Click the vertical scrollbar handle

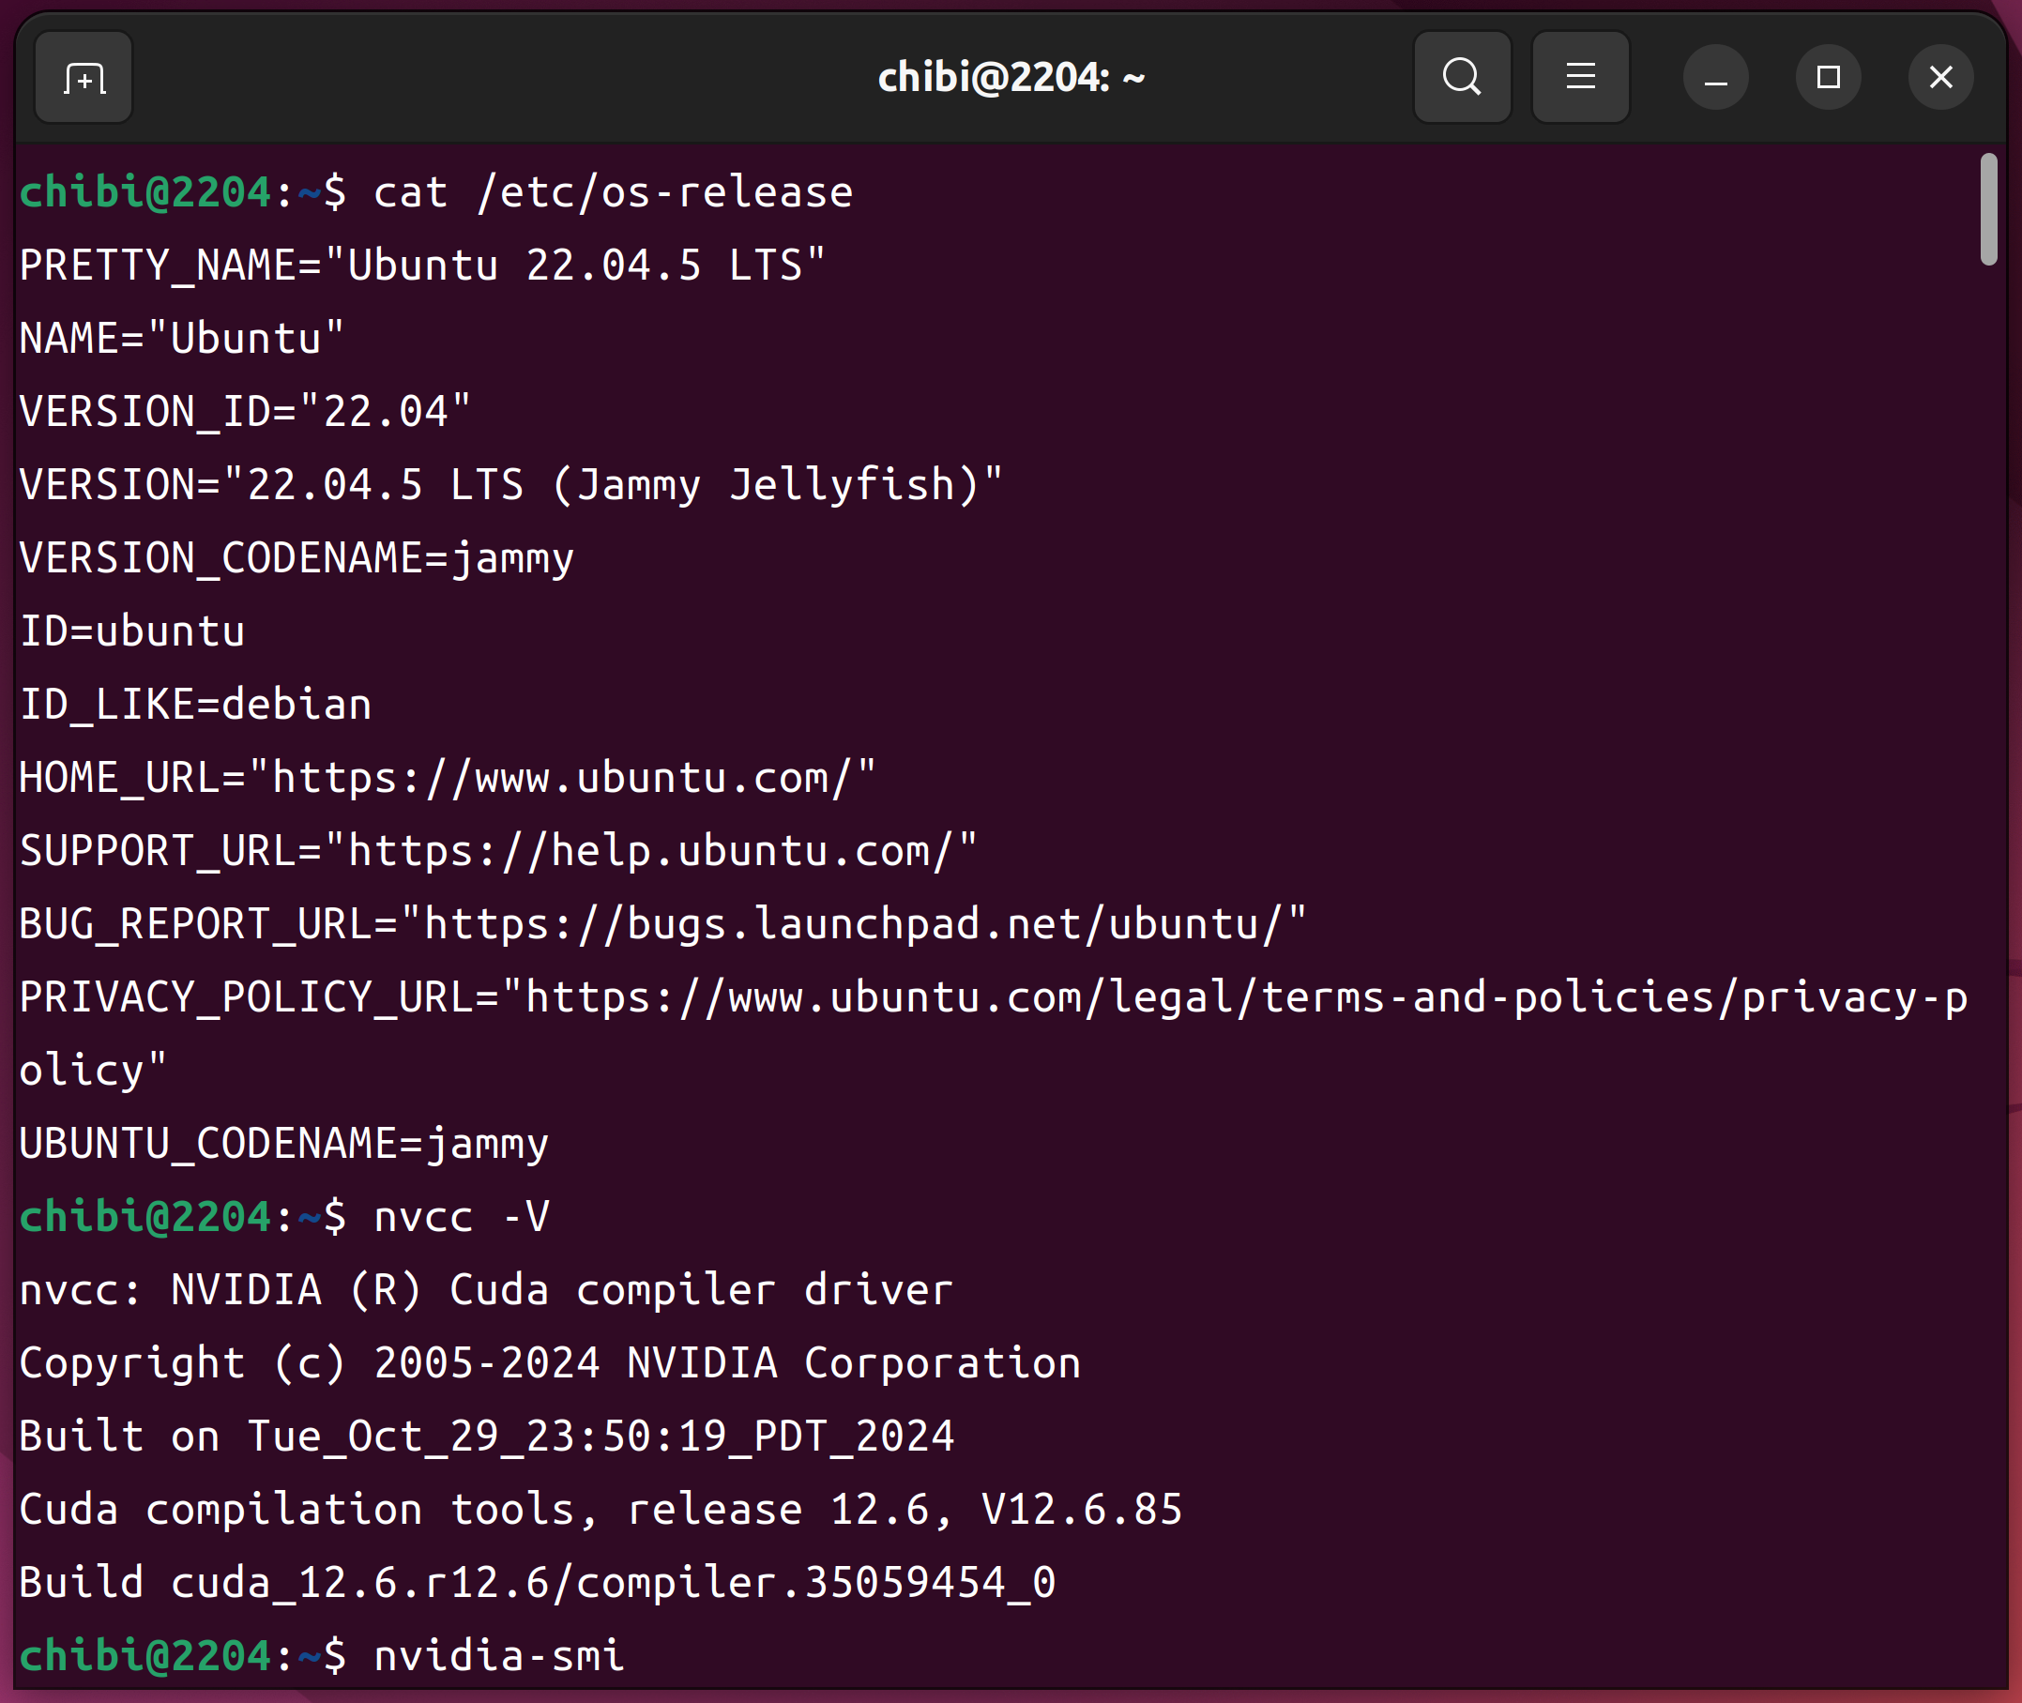tap(1987, 208)
